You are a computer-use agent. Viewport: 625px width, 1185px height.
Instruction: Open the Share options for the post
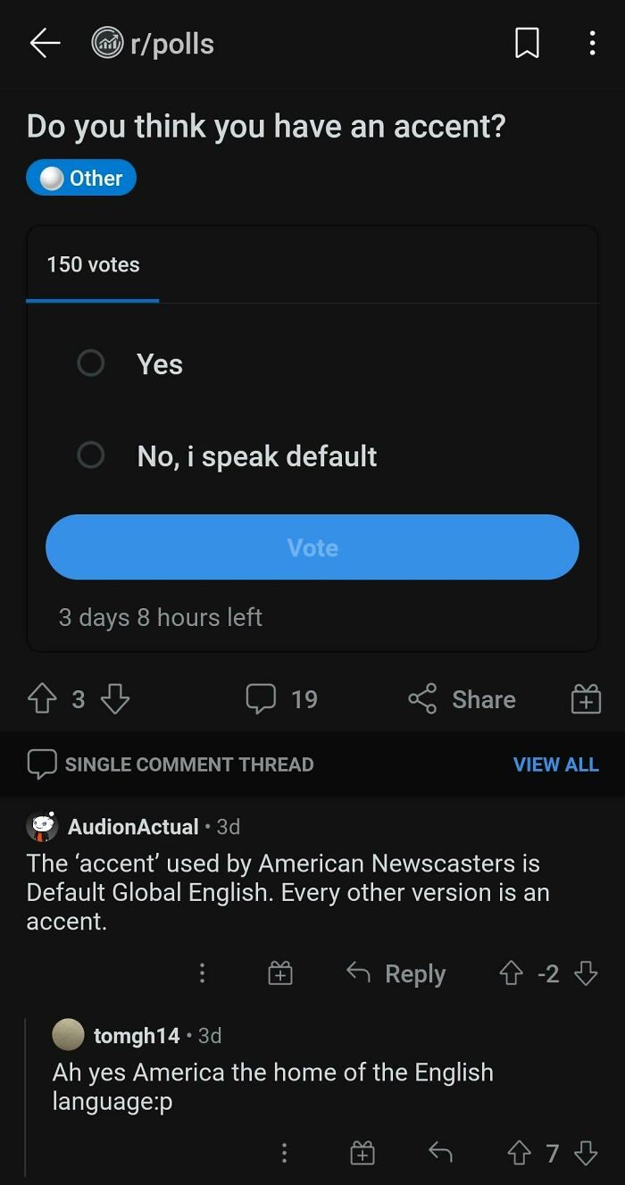[x=461, y=699]
